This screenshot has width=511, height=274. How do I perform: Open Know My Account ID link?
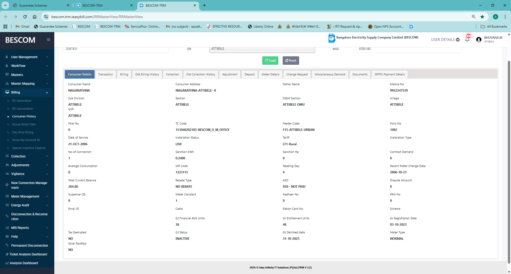coord(26,140)
